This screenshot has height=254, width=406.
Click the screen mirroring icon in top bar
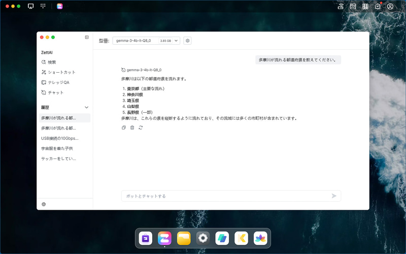pos(30,6)
